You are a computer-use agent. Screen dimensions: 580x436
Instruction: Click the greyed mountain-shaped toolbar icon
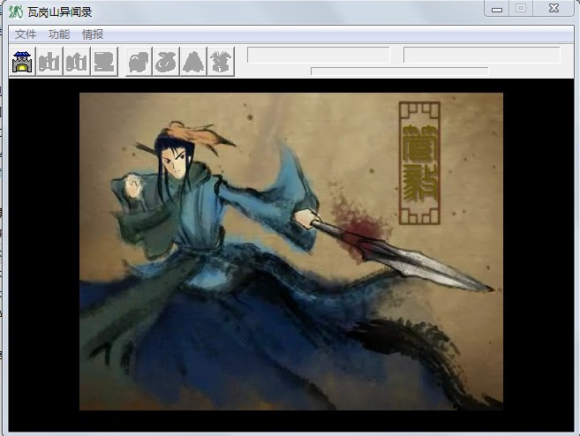194,62
